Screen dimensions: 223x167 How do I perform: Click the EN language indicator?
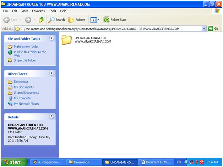179,162
